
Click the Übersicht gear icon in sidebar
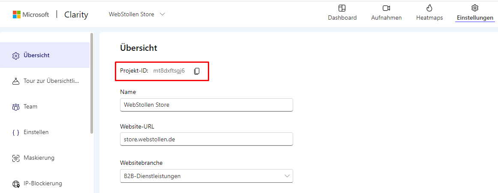[16, 56]
